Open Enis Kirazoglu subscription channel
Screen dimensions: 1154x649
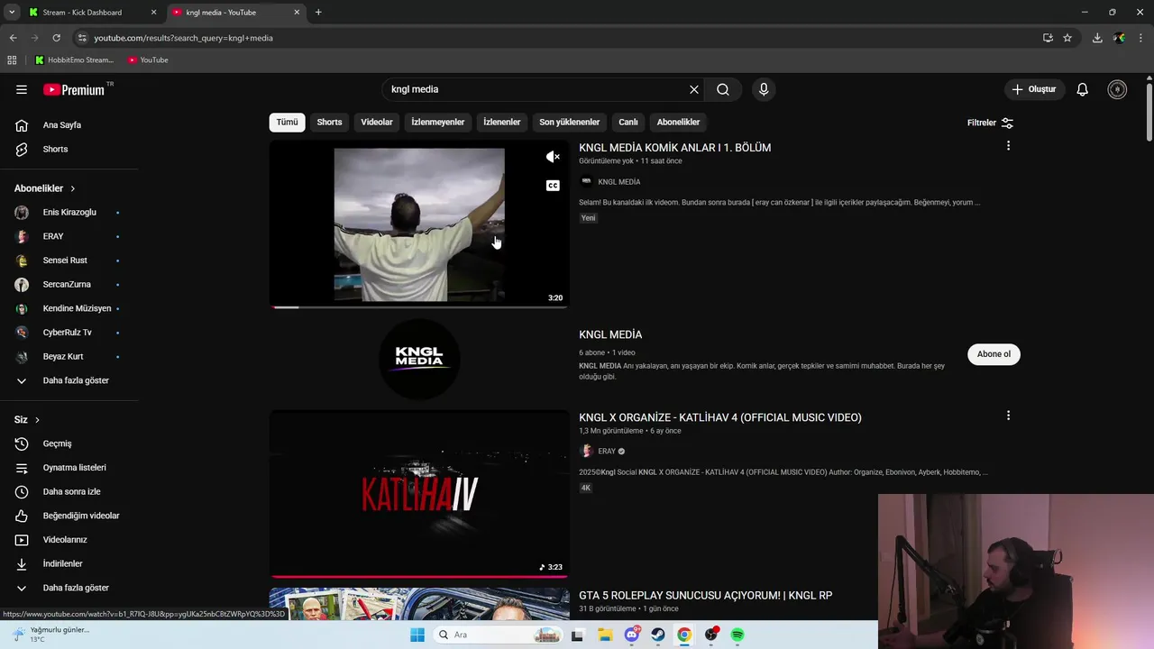pyautogui.click(x=69, y=213)
